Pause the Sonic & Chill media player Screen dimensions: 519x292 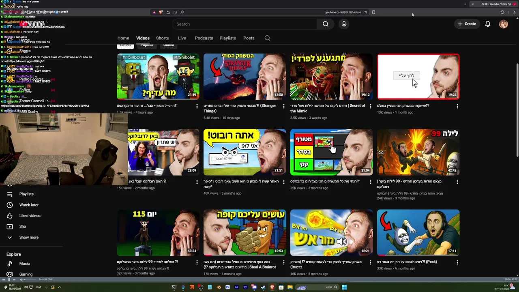(x=9, y=279)
